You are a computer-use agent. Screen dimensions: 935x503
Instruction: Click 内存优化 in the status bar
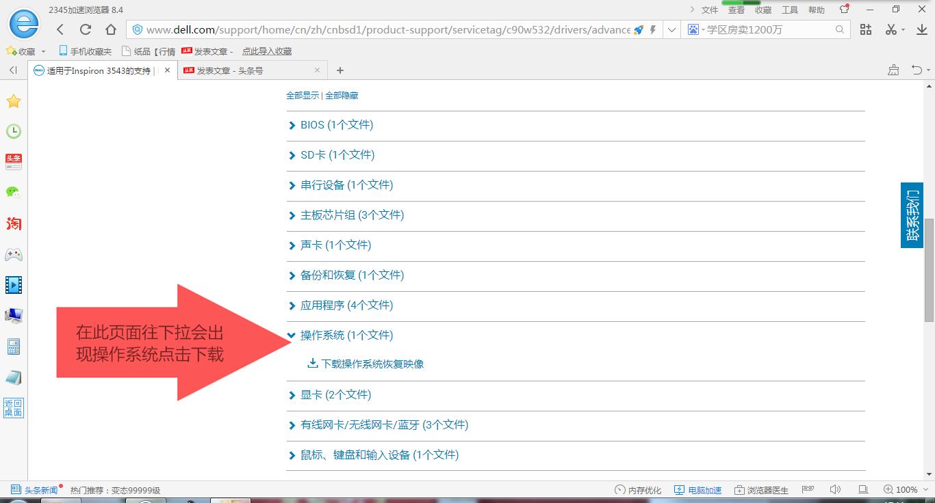(x=638, y=490)
